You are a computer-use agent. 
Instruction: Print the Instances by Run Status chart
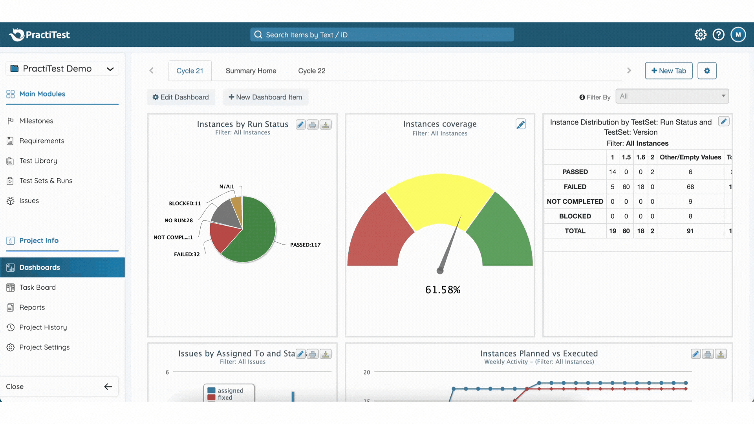pos(313,125)
